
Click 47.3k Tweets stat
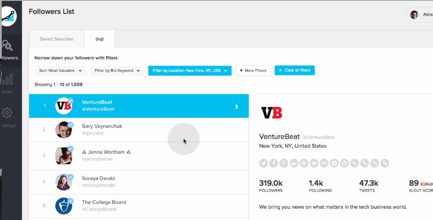369,186
